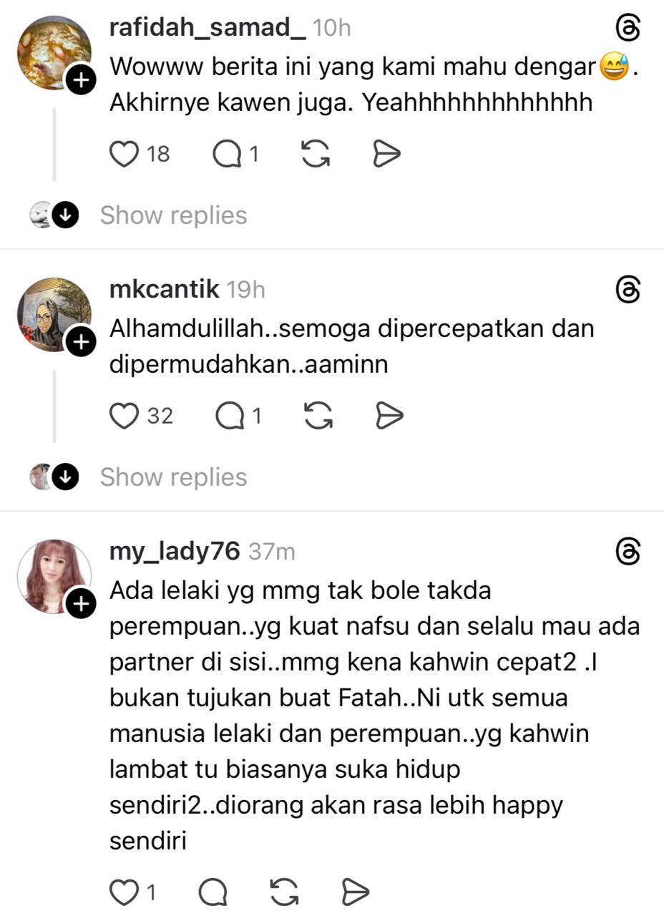Reply to my_lady76's comment with the bubble icon
The width and height of the screenshot is (664, 916).
pos(213,892)
